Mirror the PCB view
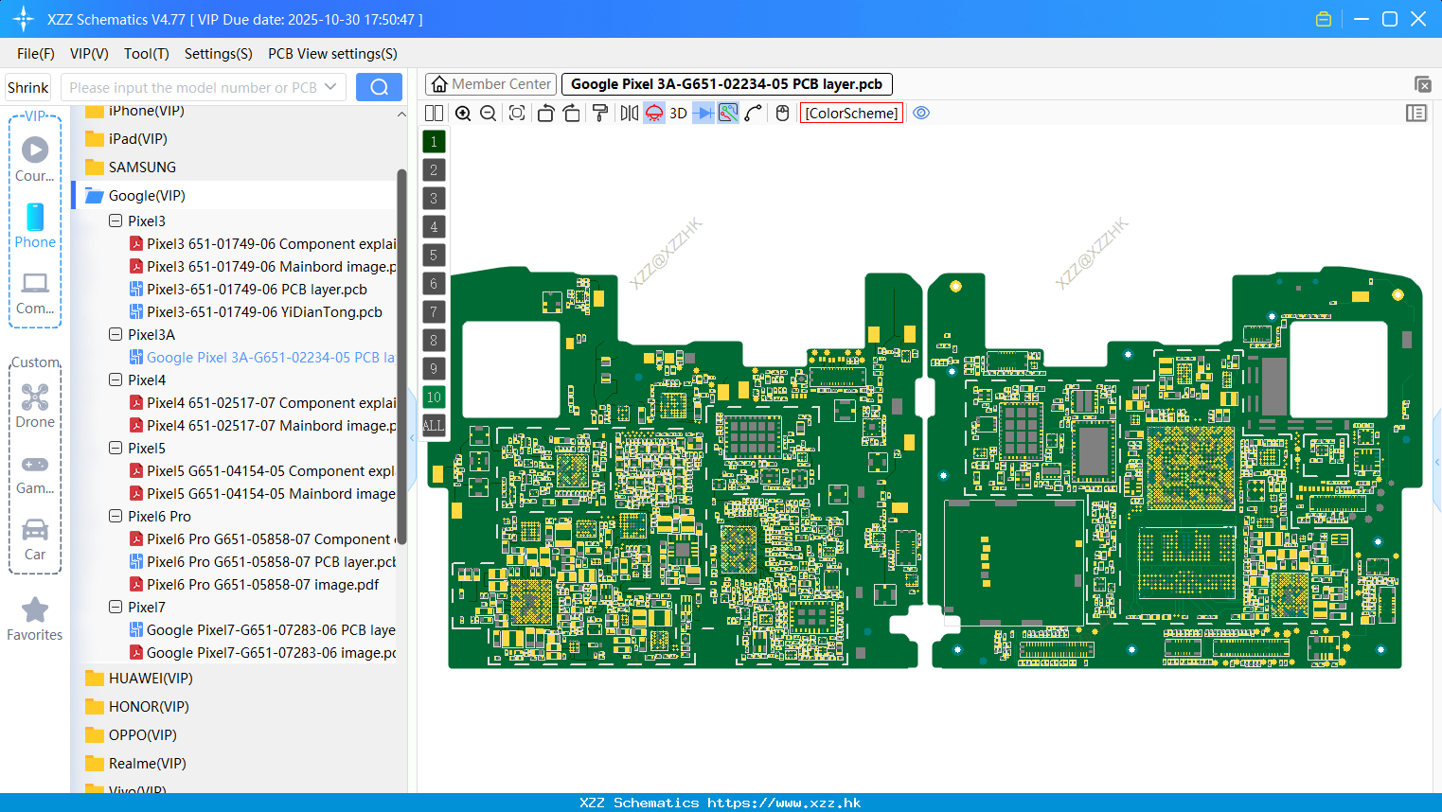 click(630, 114)
